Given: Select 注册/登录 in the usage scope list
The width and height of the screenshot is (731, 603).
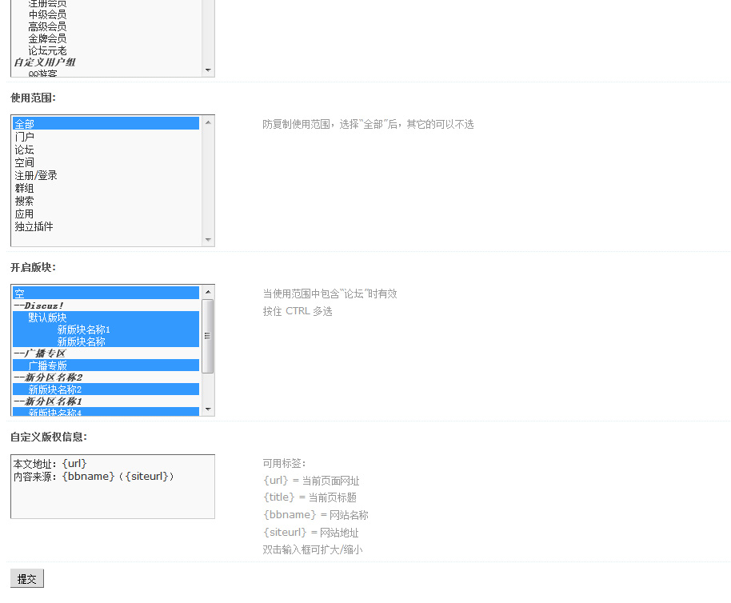Looking at the screenshot, I should [106, 175].
